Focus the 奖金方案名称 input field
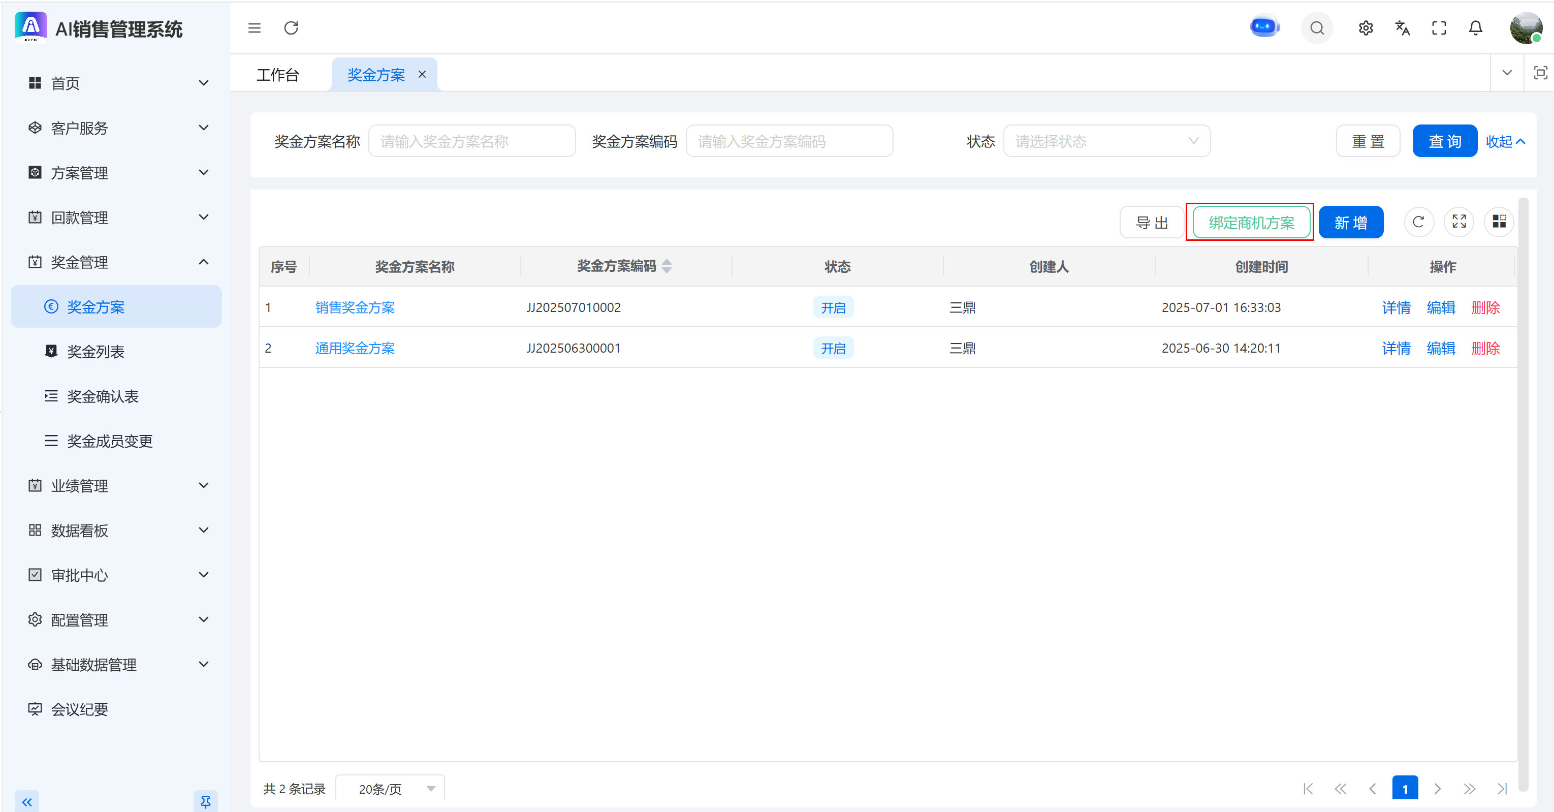 click(471, 141)
